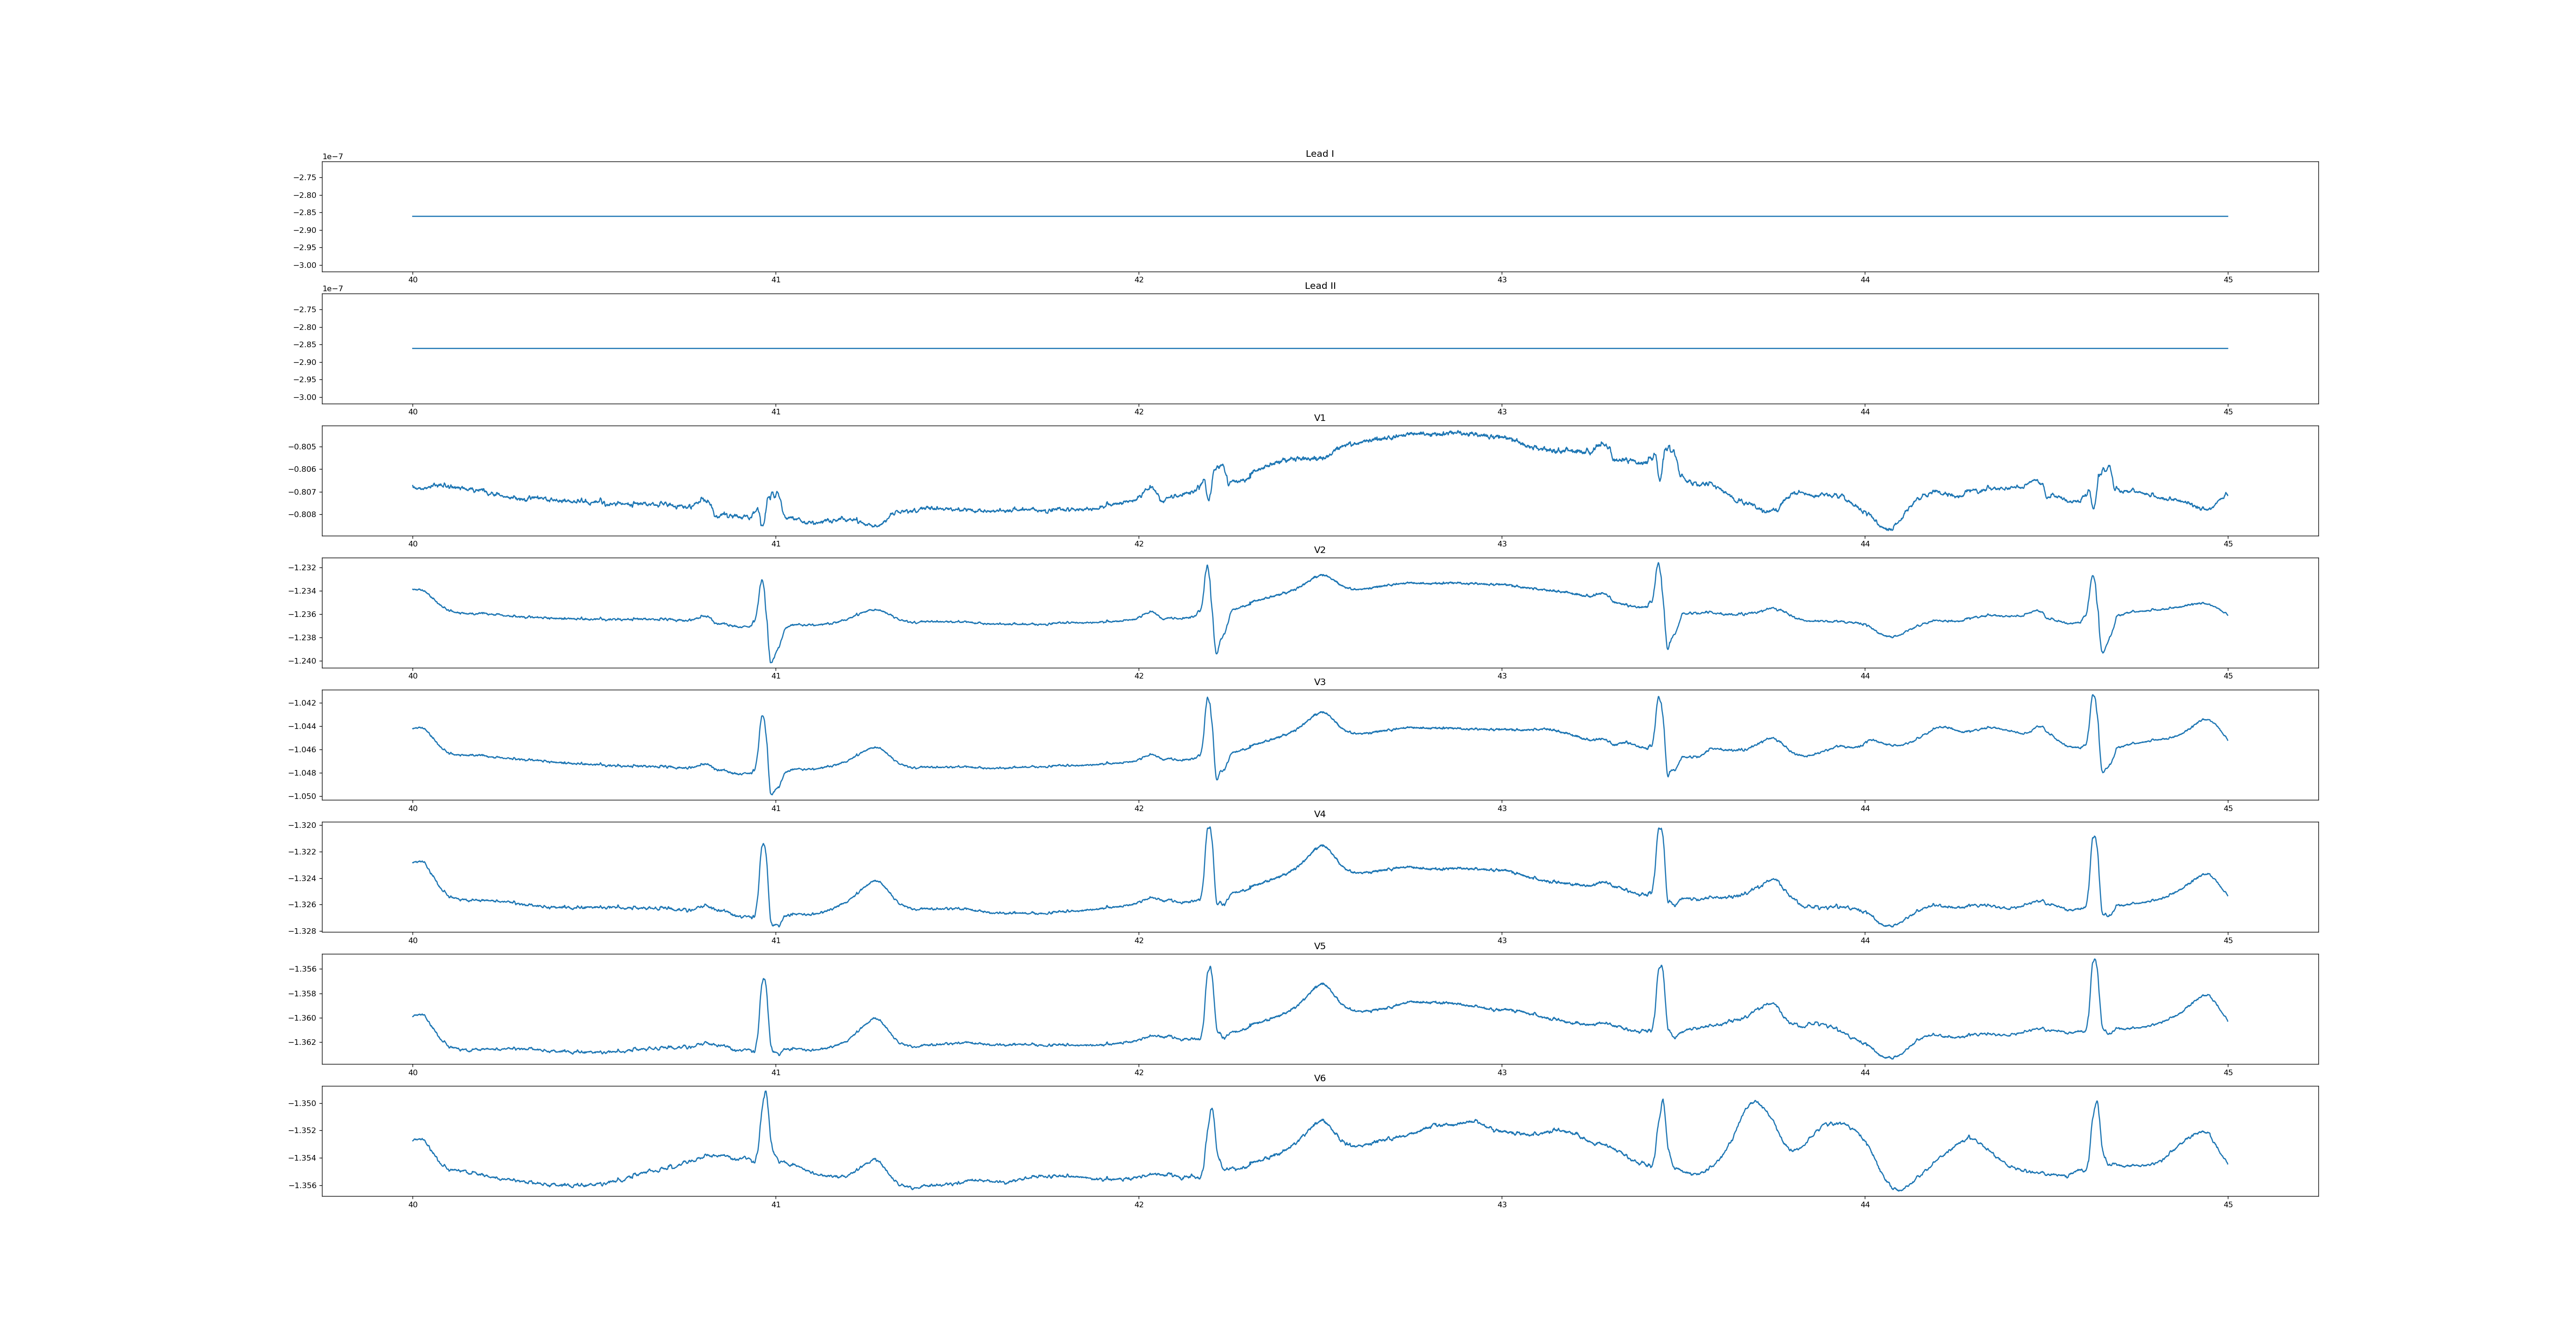Screen dimensions: 2576x1344
Task: Click the −1.320 y-axis label in V4 plot
Action: (x=303, y=826)
